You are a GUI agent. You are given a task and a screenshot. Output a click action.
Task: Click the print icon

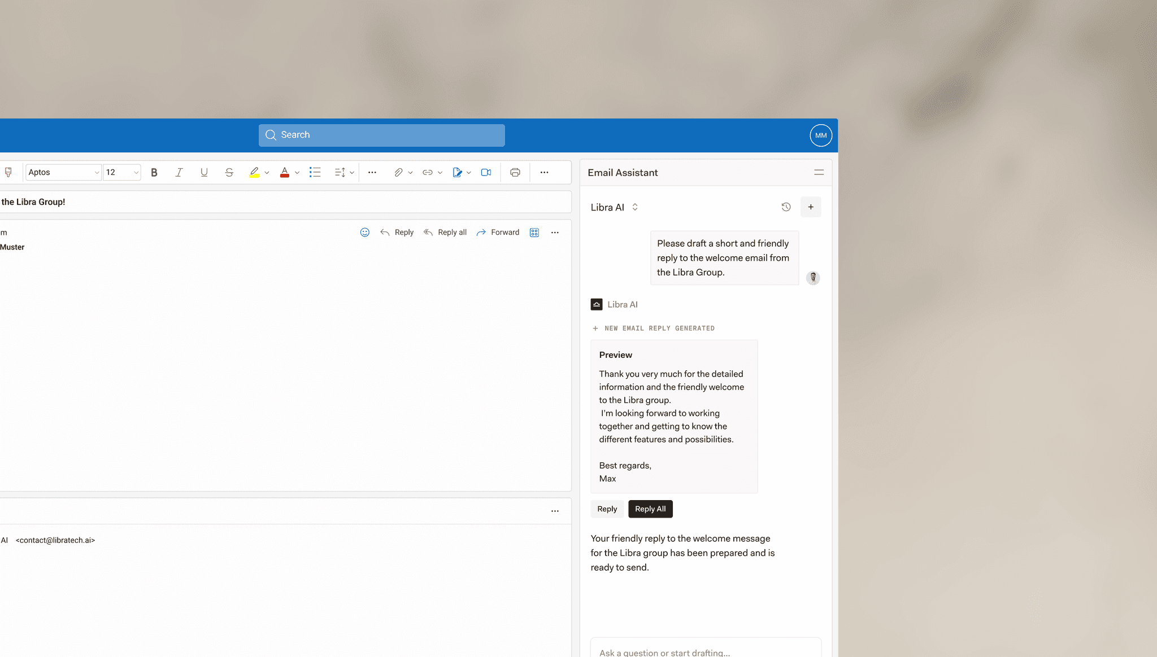coord(515,173)
